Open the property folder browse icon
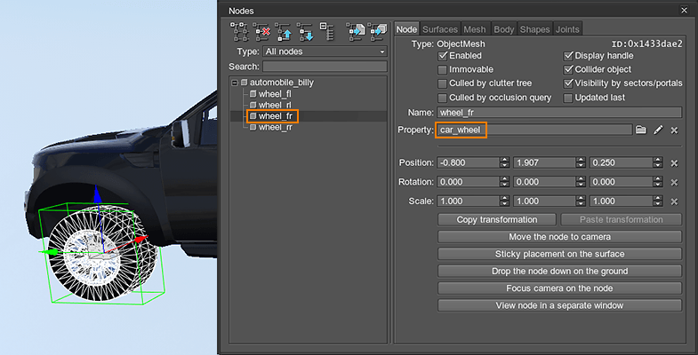Viewport: 698px width, 355px height. (x=641, y=130)
